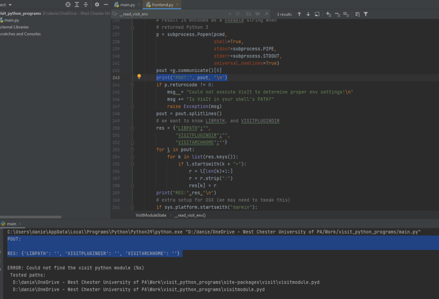Fold the inner for loop at line 254
Viewport: 439px width, 299px height.
pyautogui.click(x=133, y=157)
